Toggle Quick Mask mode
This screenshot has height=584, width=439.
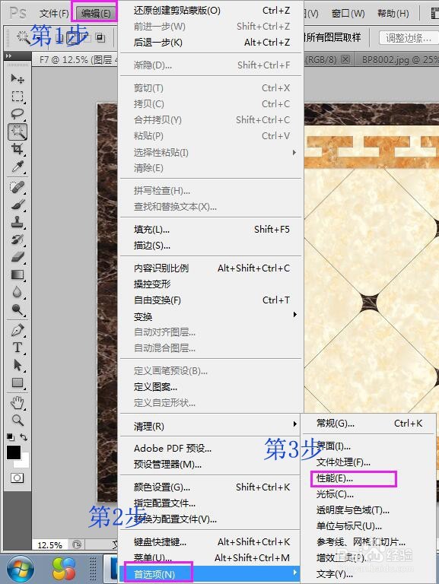17,478
